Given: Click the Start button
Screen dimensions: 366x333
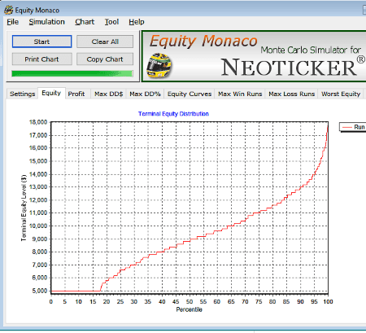Looking at the screenshot, I should pos(41,42).
